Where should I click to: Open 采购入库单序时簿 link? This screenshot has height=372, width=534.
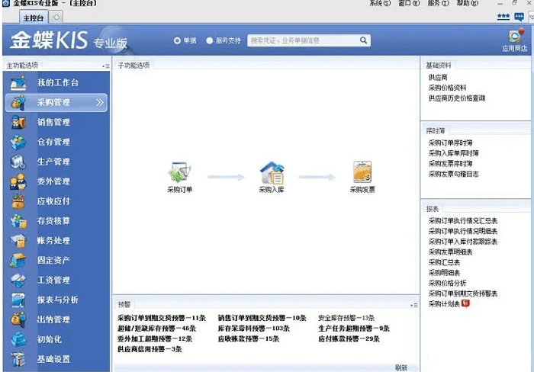coord(454,153)
